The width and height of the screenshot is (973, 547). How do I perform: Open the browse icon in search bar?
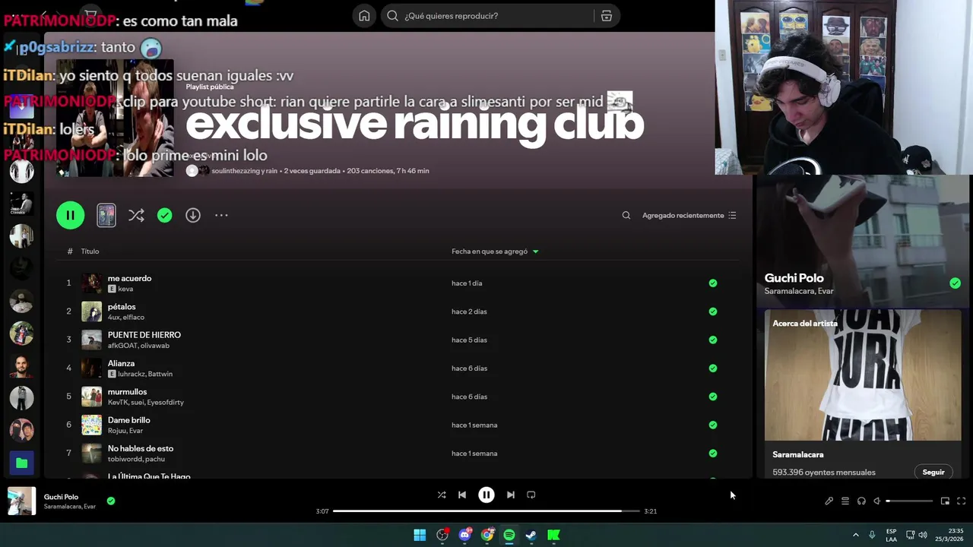[x=607, y=16]
